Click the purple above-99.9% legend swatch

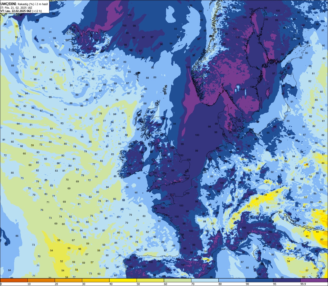click(x=314, y=280)
